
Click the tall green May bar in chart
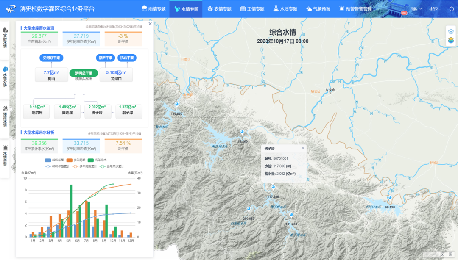click(x=71, y=211)
